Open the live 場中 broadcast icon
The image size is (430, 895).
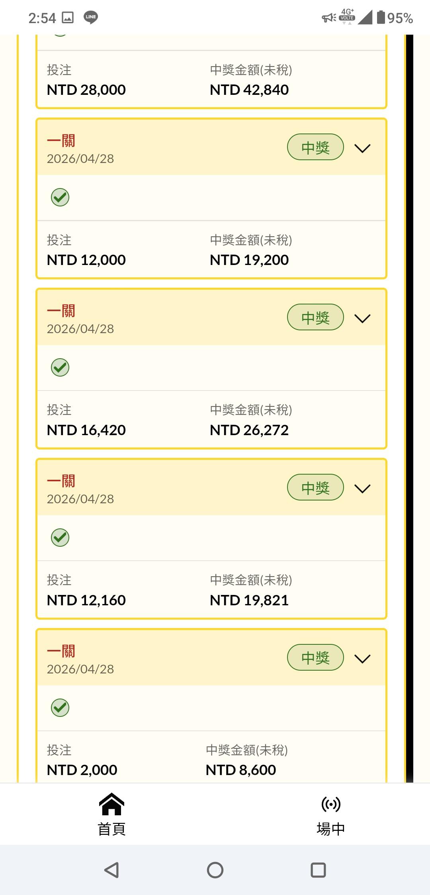tap(331, 805)
